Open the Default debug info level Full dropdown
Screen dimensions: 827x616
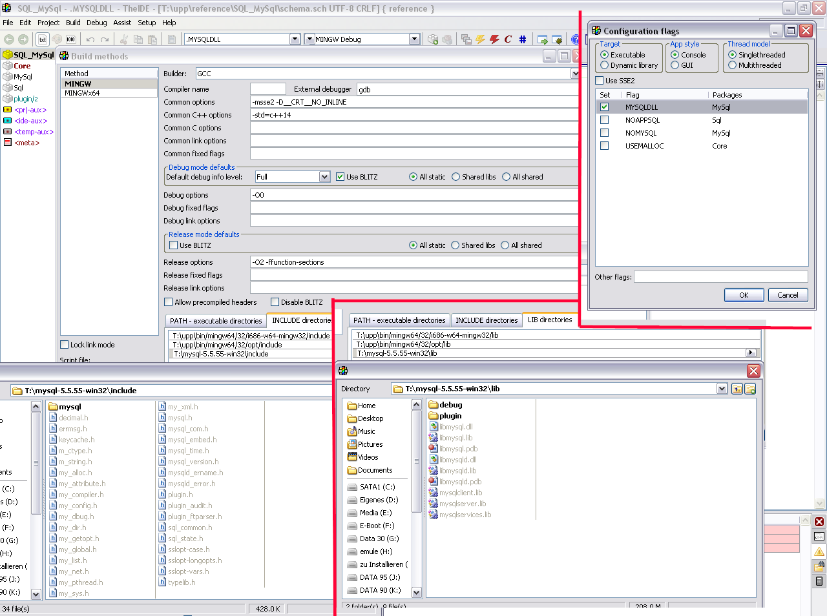[324, 177]
